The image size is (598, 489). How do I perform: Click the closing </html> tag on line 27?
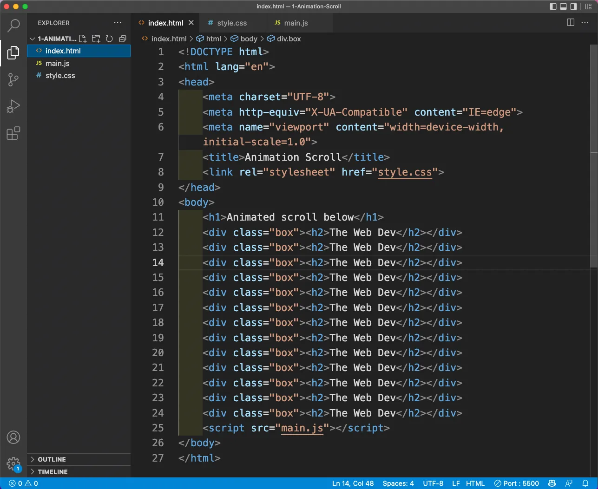pyautogui.click(x=199, y=458)
